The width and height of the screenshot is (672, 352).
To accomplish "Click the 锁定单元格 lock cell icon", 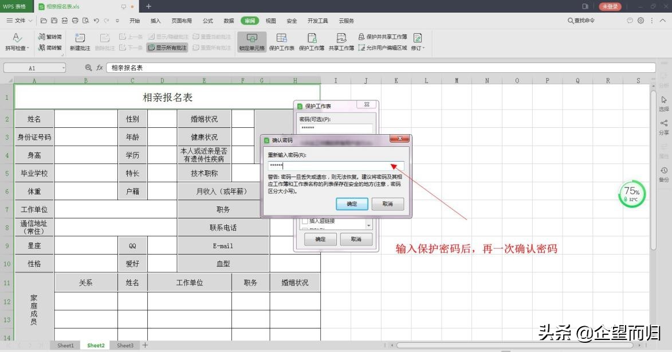I will pyautogui.click(x=252, y=42).
